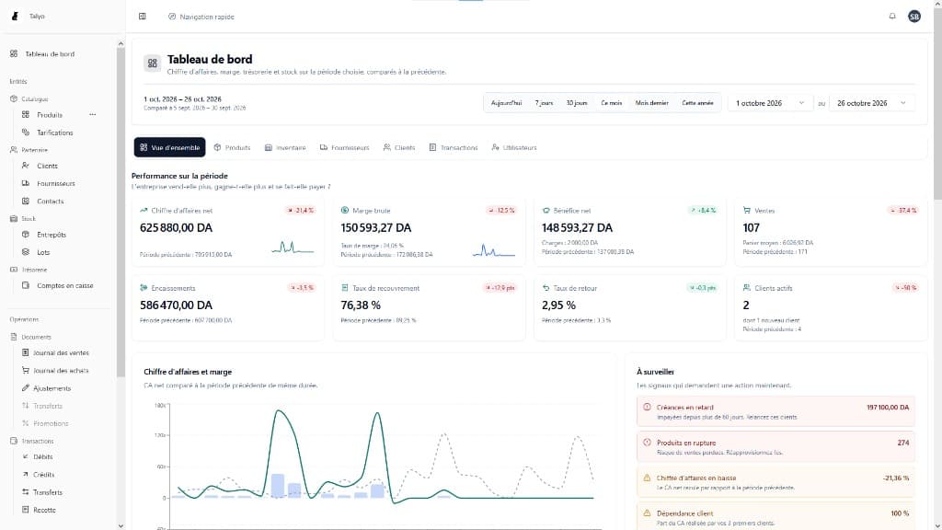Open the Créances en retard alert
This screenshot has height=530, width=942.
(775, 411)
